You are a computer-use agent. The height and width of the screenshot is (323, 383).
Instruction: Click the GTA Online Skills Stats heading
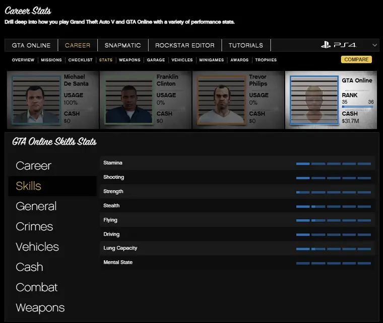(x=54, y=142)
